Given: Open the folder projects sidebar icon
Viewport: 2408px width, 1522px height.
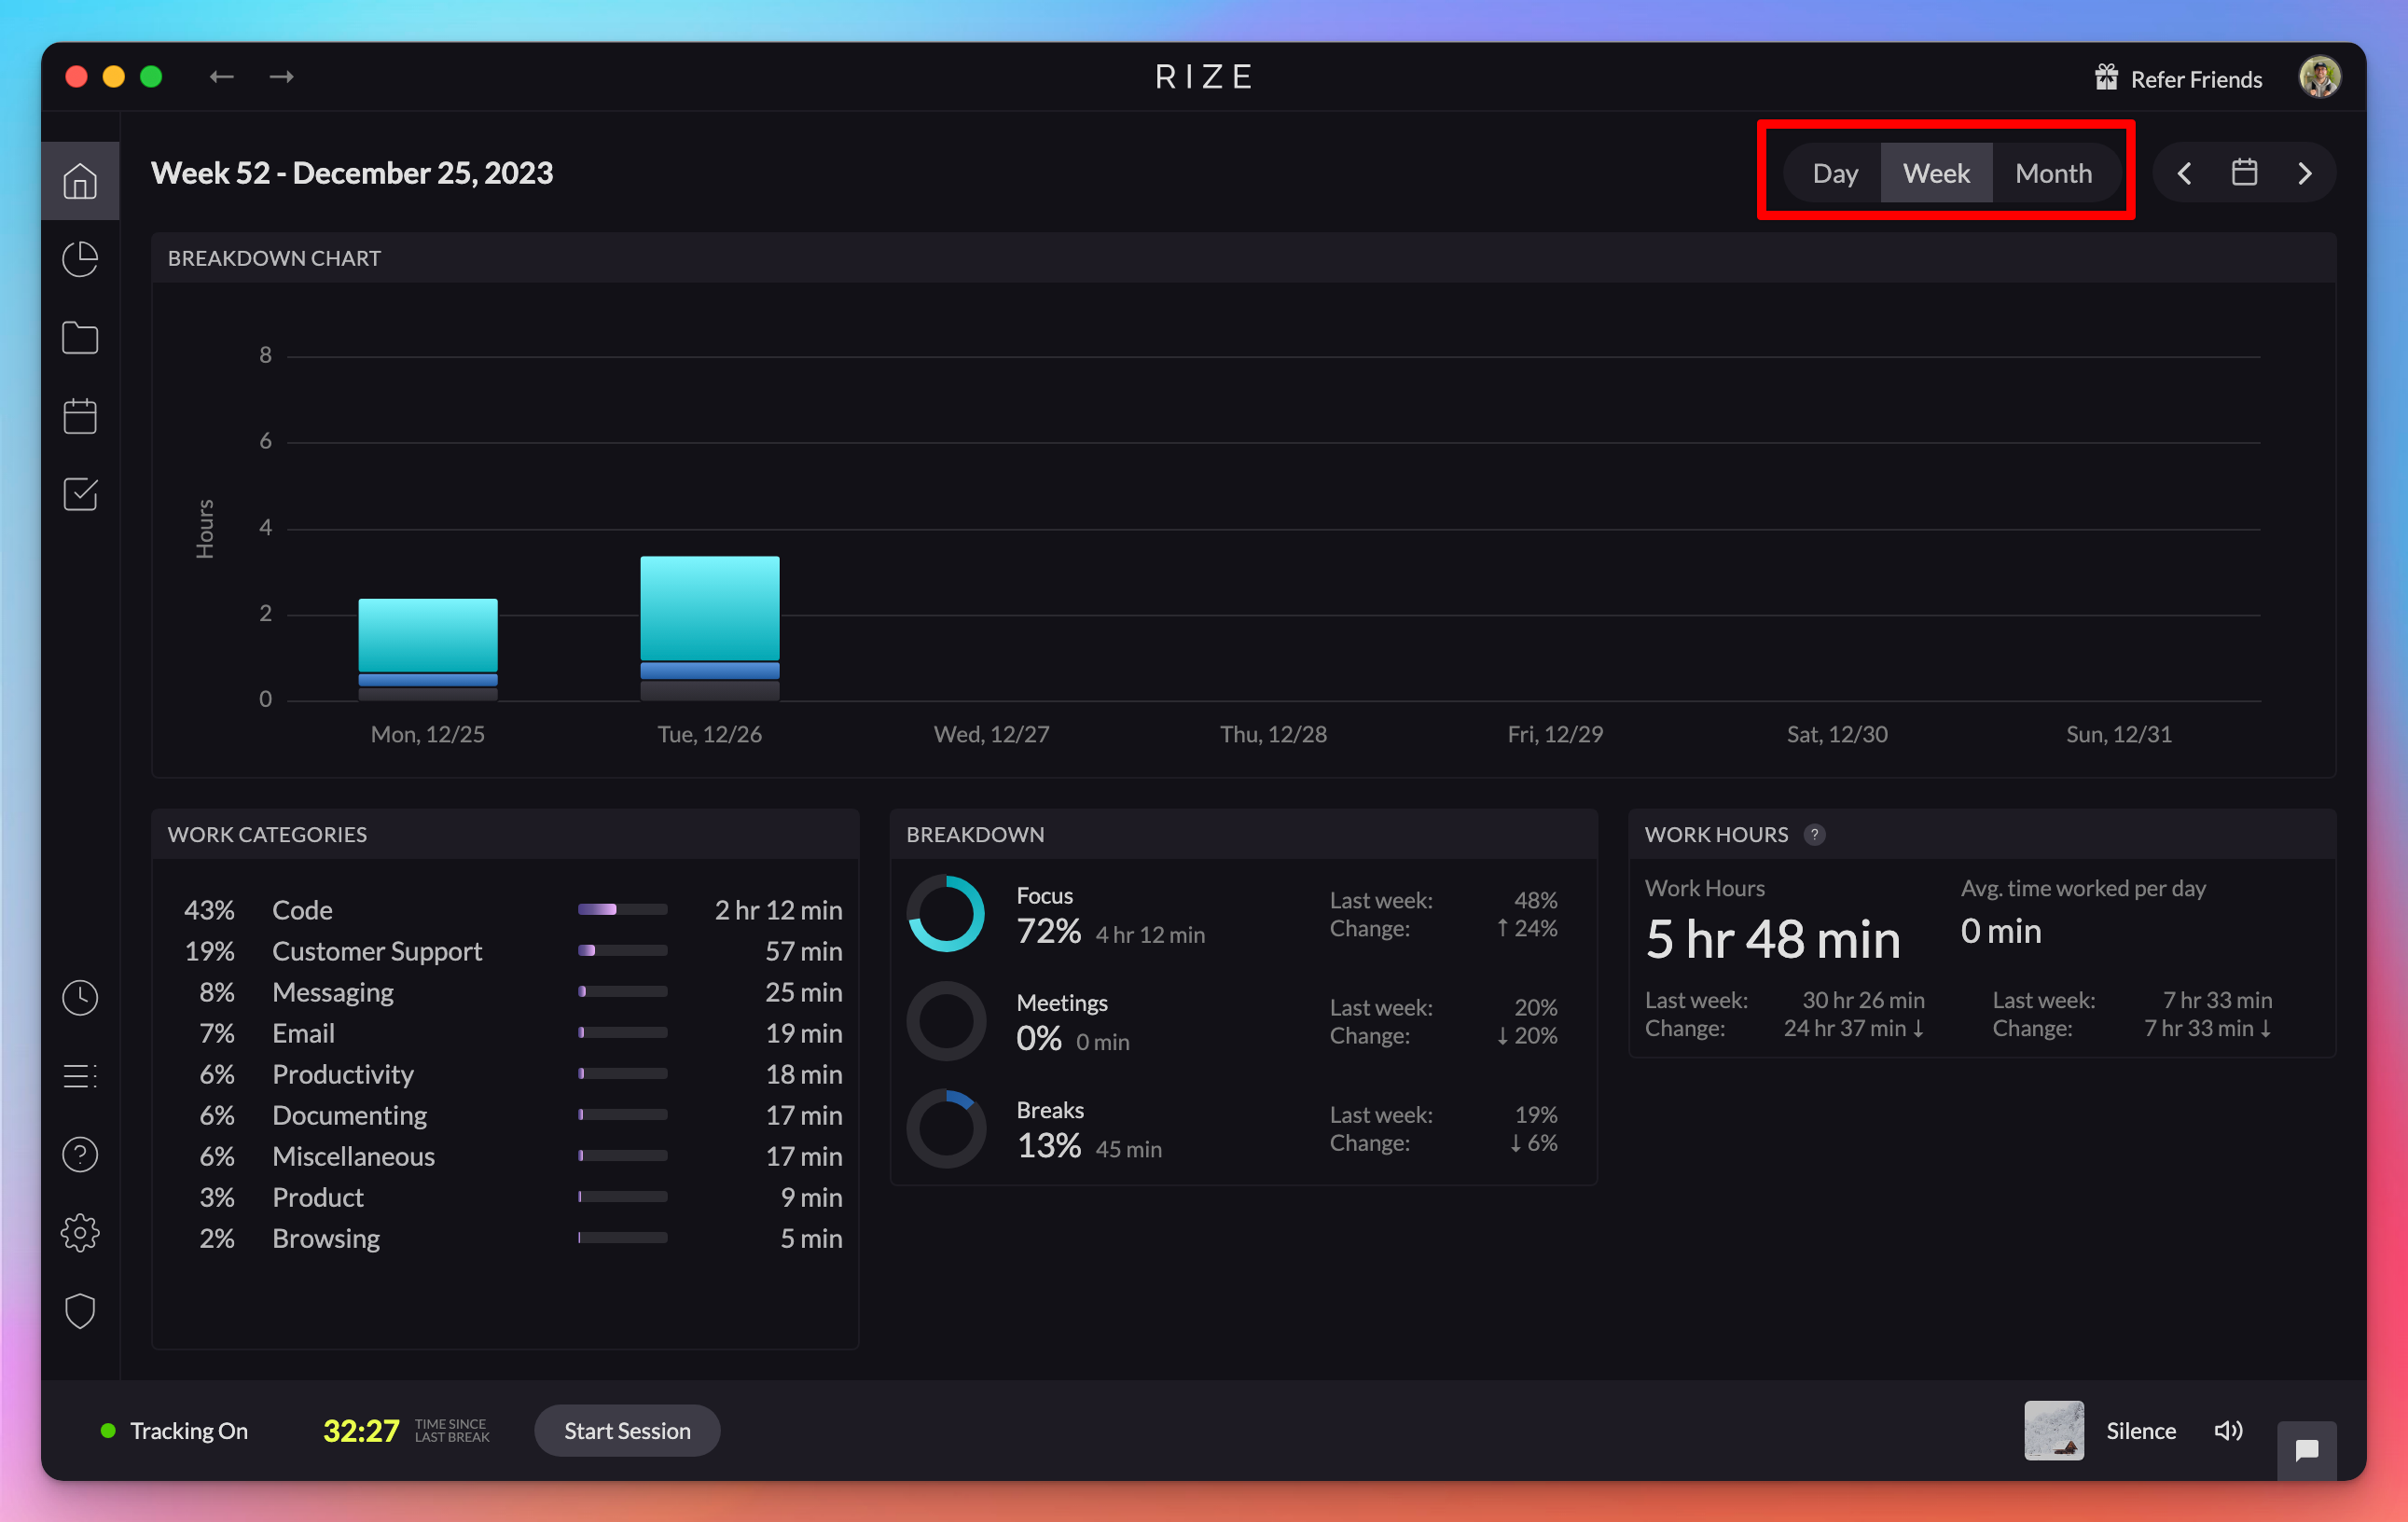Looking at the screenshot, I should [80, 338].
